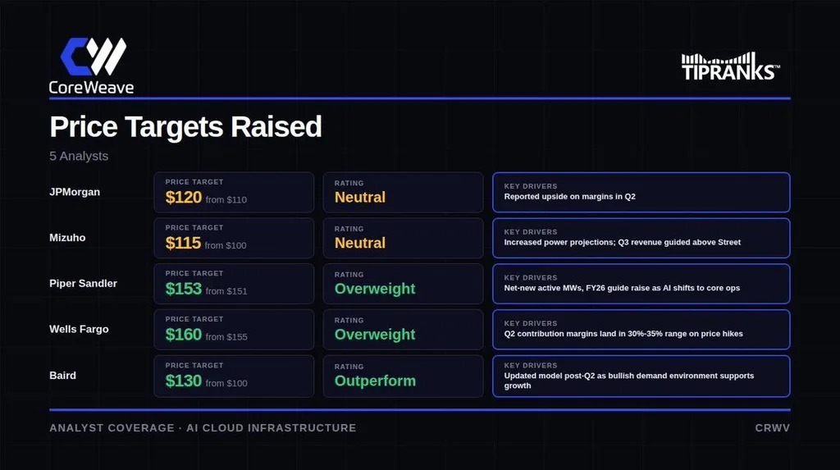Select the JPMorgan $120 price target card
The width and height of the screenshot is (840, 470).
click(x=234, y=193)
